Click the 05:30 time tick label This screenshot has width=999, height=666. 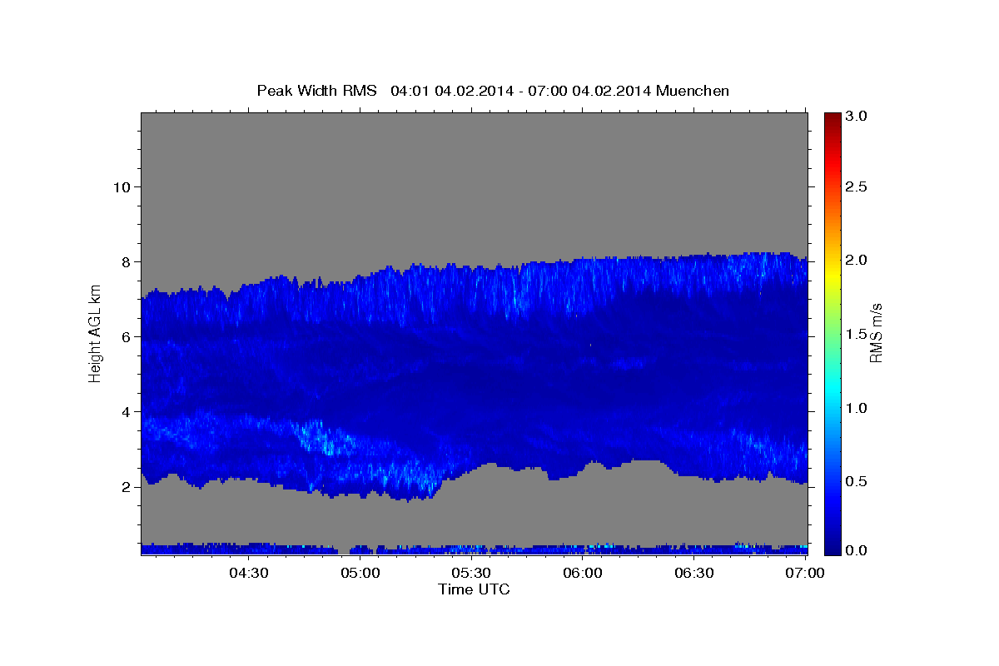point(470,573)
